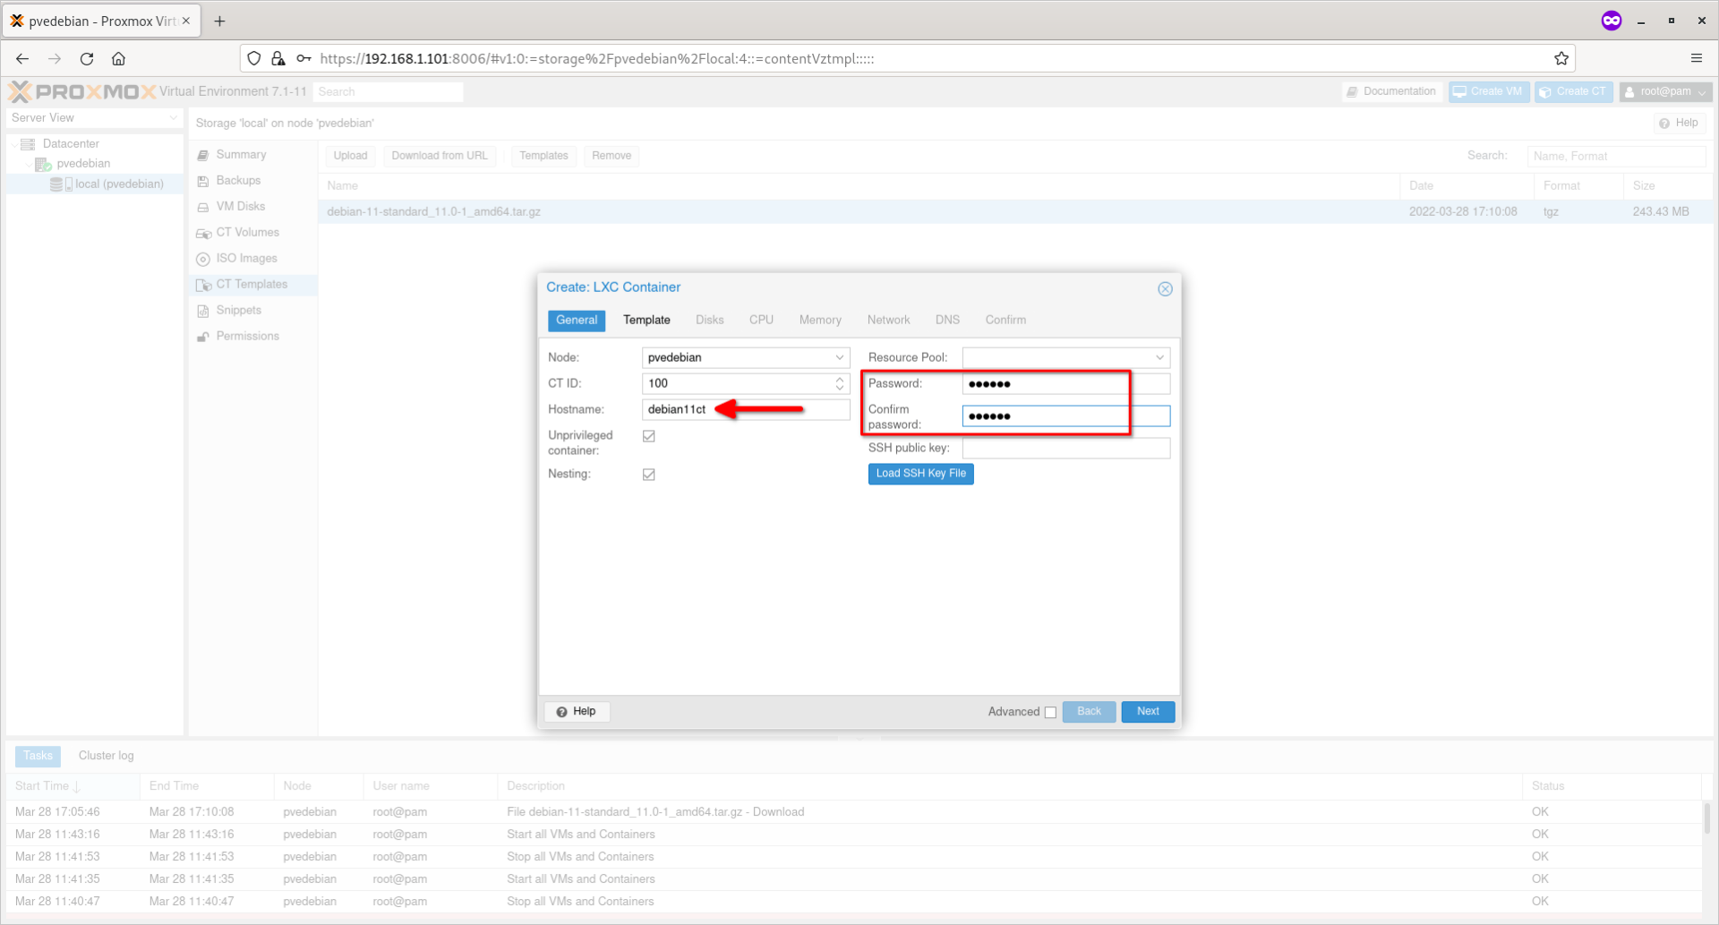Open the dialog Help via question mark icon
Image resolution: width=1719 pixels, height=925 pixels.
(577, 711)
